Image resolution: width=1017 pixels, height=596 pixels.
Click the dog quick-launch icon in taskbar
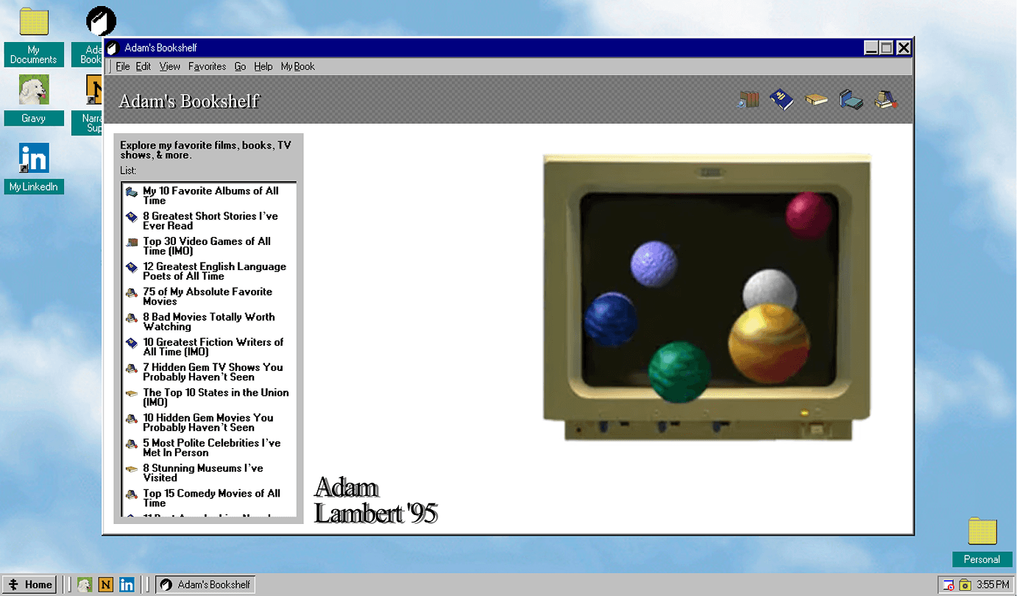tap(85, 585)
